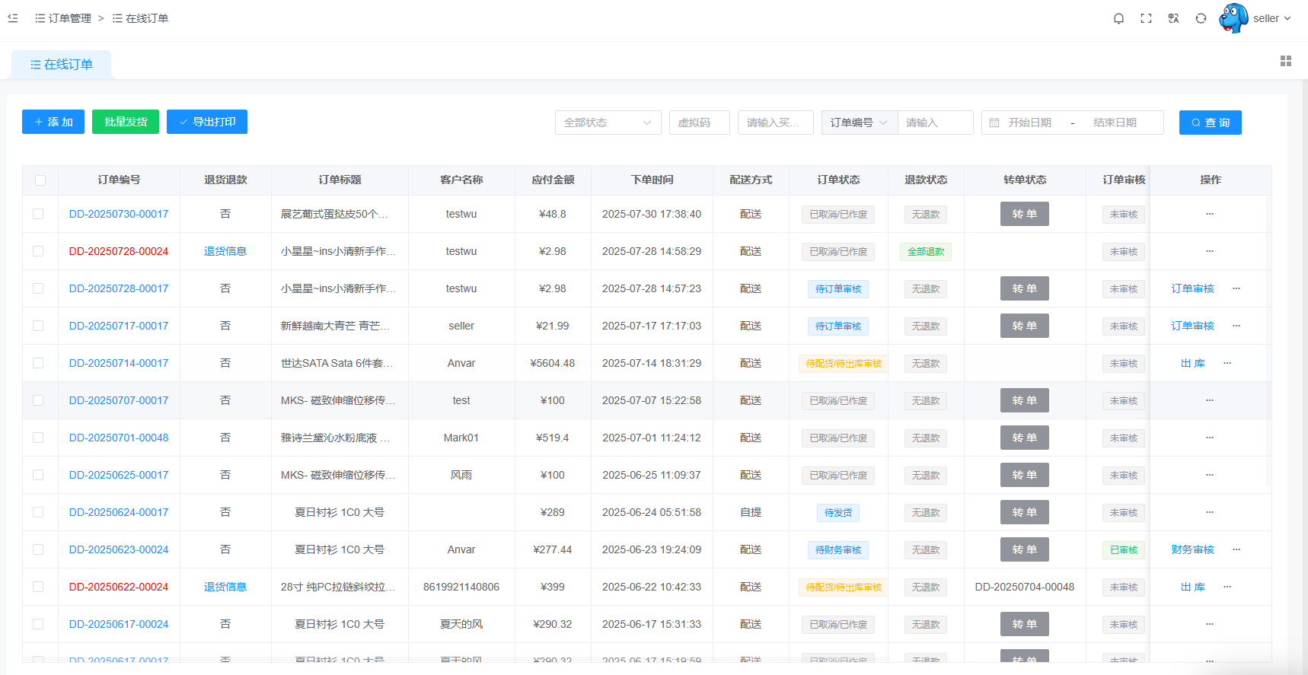This screenshot has width=1308, height=675.
Task: Select all orders with header checkbox
Action: click(x=40, y=180)
